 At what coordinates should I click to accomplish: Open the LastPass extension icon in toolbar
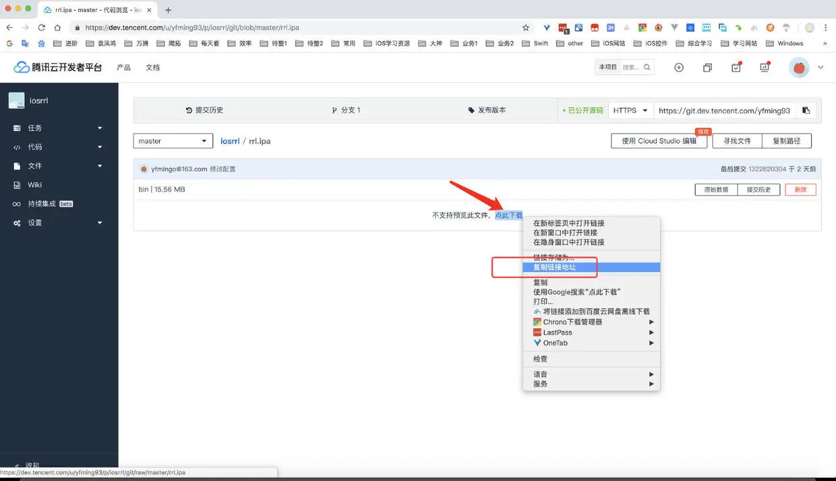coord(563,28)
